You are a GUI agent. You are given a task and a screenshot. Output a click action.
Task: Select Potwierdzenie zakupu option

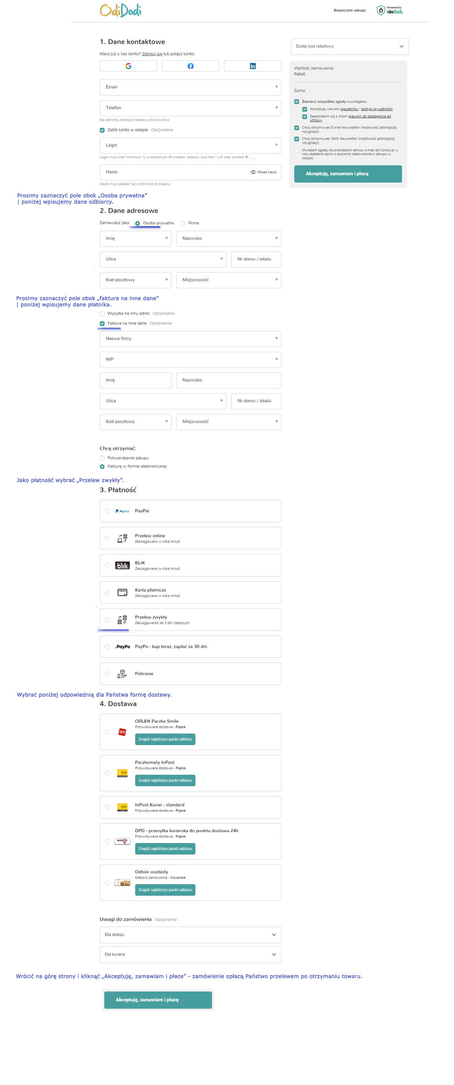[102, 458]
